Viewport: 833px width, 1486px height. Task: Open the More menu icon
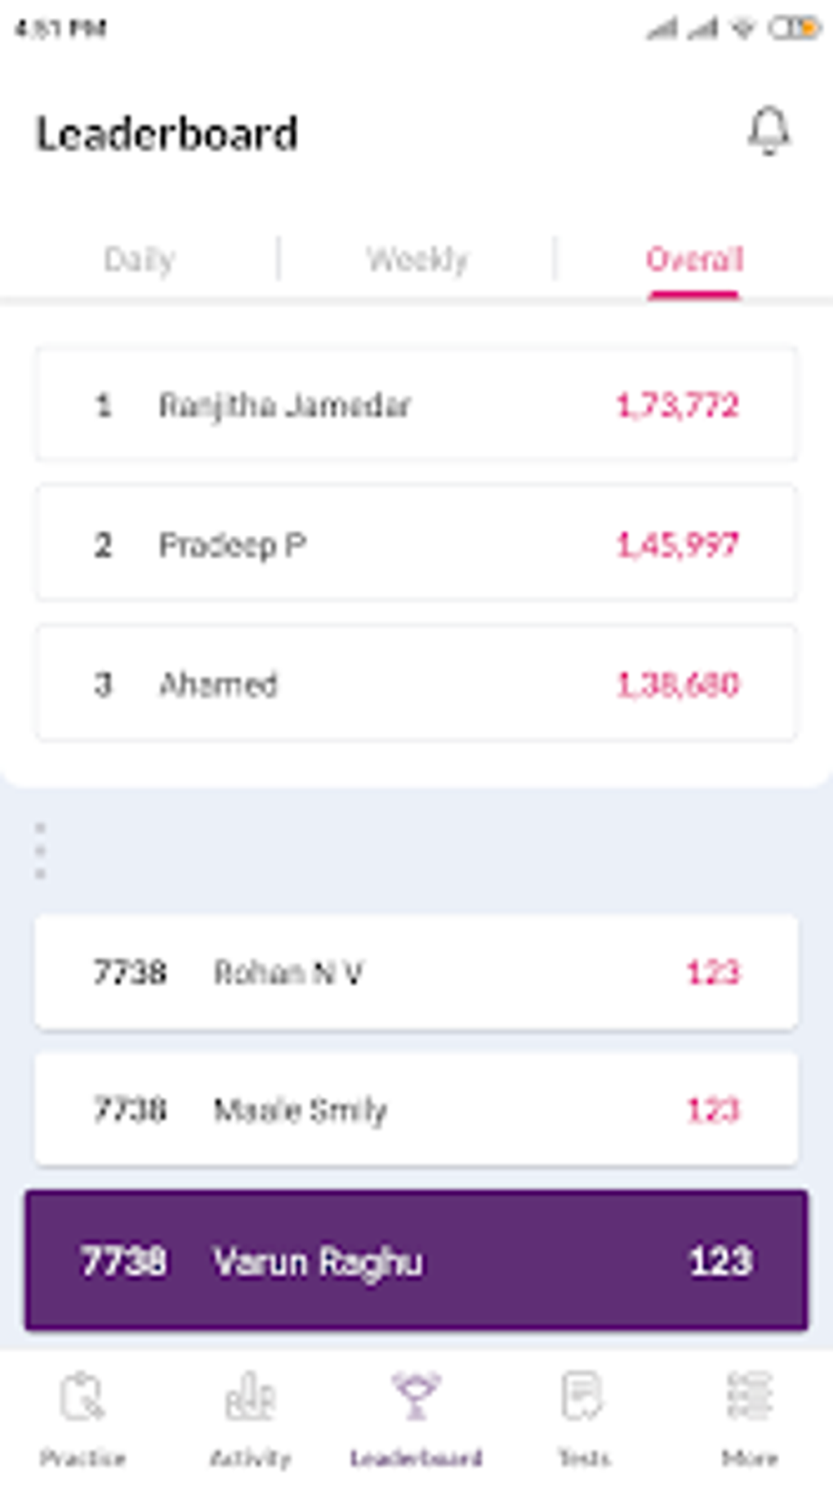tap(749, 1396)
